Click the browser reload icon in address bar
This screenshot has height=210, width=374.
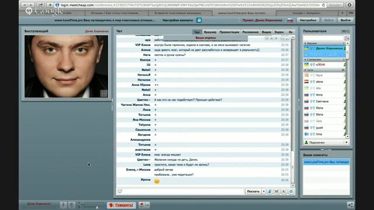point(323,5)
